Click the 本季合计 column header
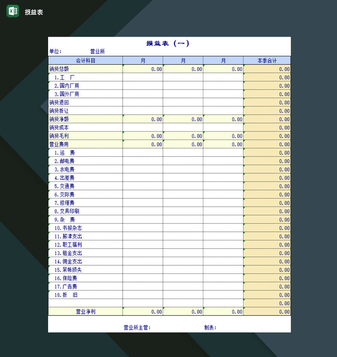Viewport: 337px width, 357px height. point(267,60)
